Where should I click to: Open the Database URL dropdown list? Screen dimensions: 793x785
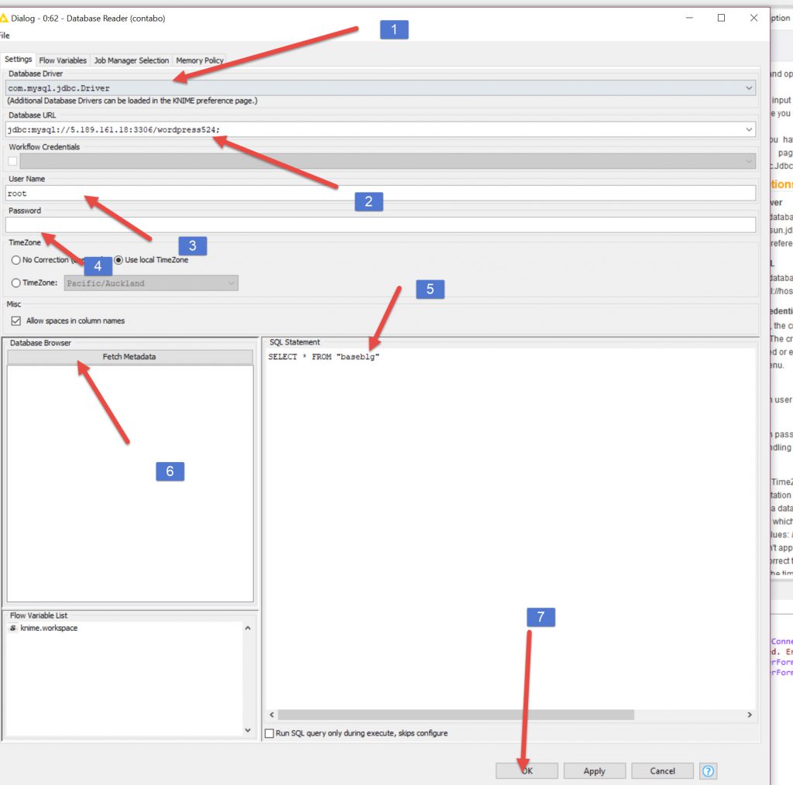[748, 129]
